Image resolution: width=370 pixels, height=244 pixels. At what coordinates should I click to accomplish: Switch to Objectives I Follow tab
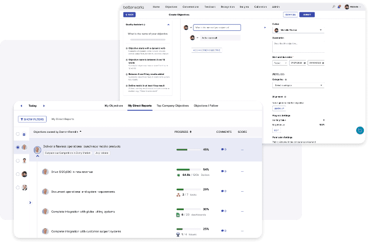tap(206, 106)
